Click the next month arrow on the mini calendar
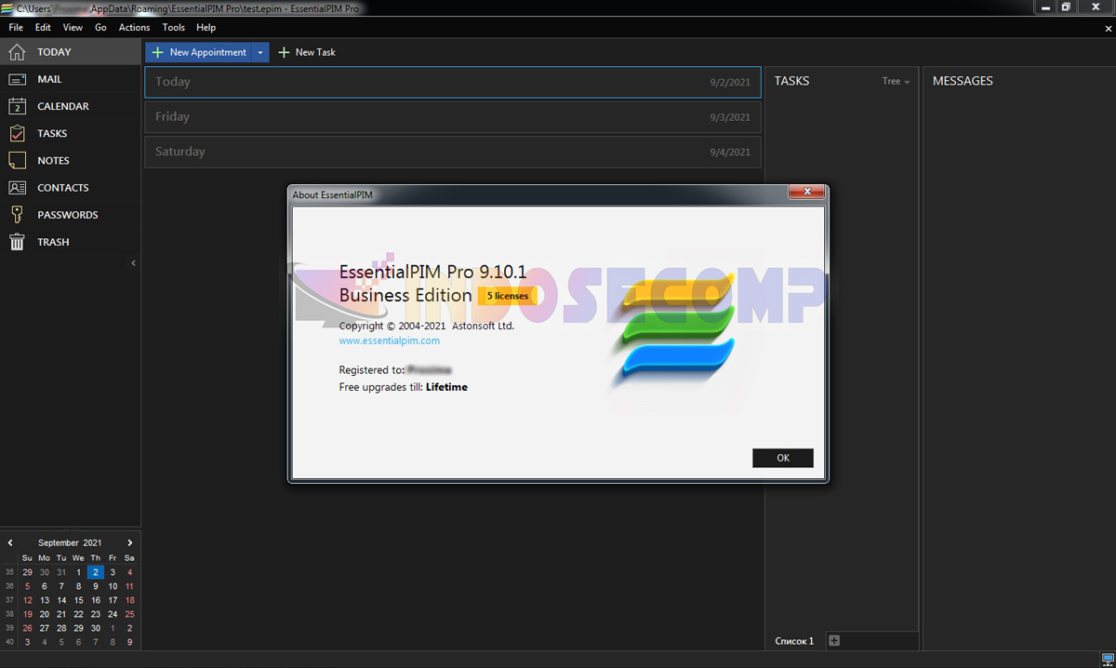This screenshot has height=668, width=1116. click(129, 541)
